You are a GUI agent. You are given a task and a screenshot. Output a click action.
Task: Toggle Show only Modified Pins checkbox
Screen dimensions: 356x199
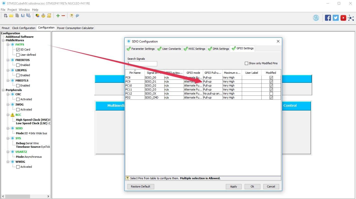[246, 63]
